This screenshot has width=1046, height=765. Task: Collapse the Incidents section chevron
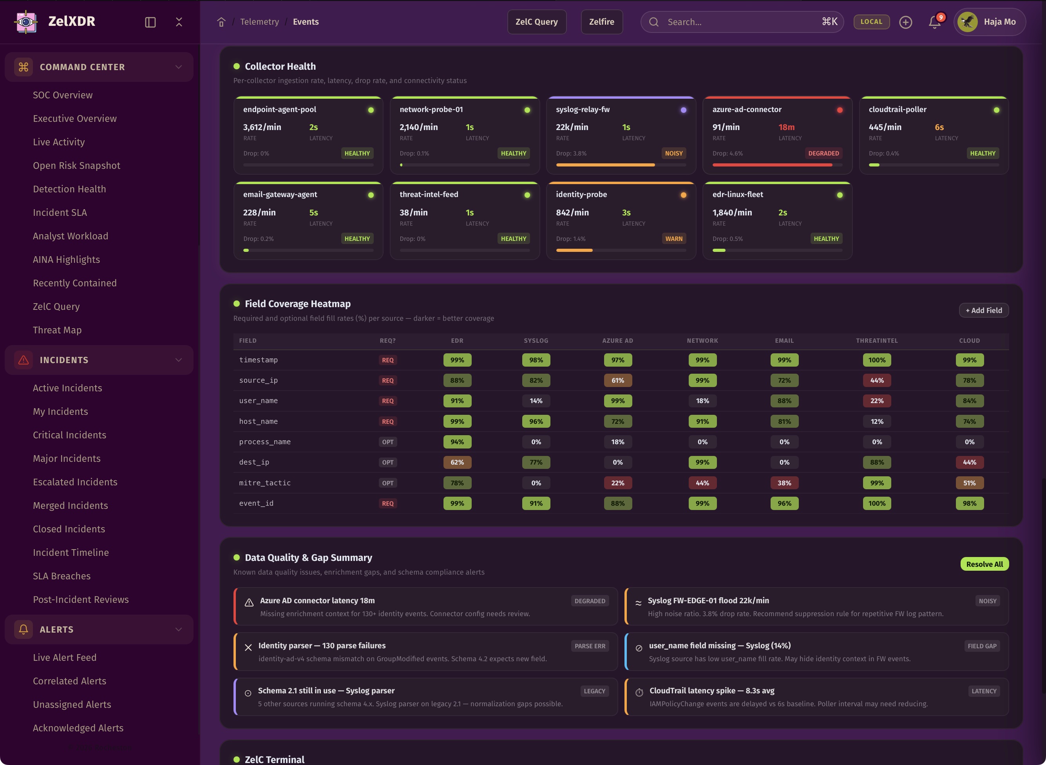click(x=178, y=360)
